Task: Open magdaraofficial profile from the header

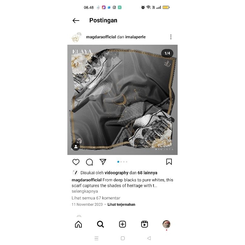Action: pos(101,37)
